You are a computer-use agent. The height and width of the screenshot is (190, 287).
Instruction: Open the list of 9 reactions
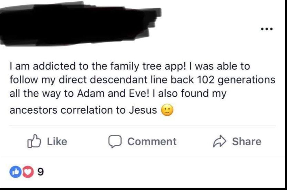pos(41,172)
